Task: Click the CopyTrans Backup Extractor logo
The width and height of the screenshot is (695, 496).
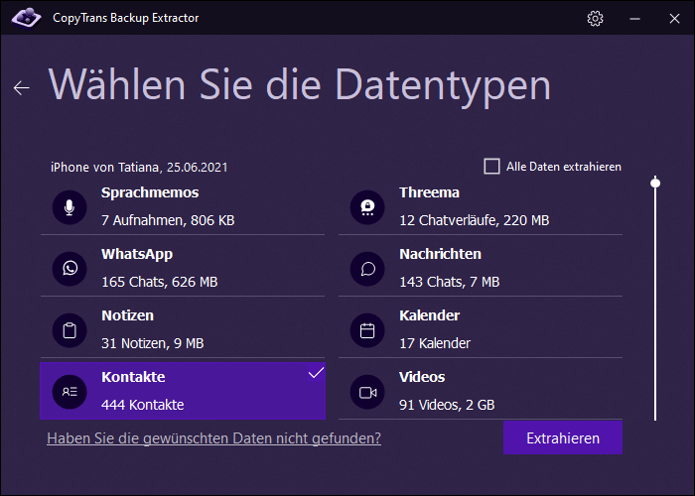Action: 26,18
